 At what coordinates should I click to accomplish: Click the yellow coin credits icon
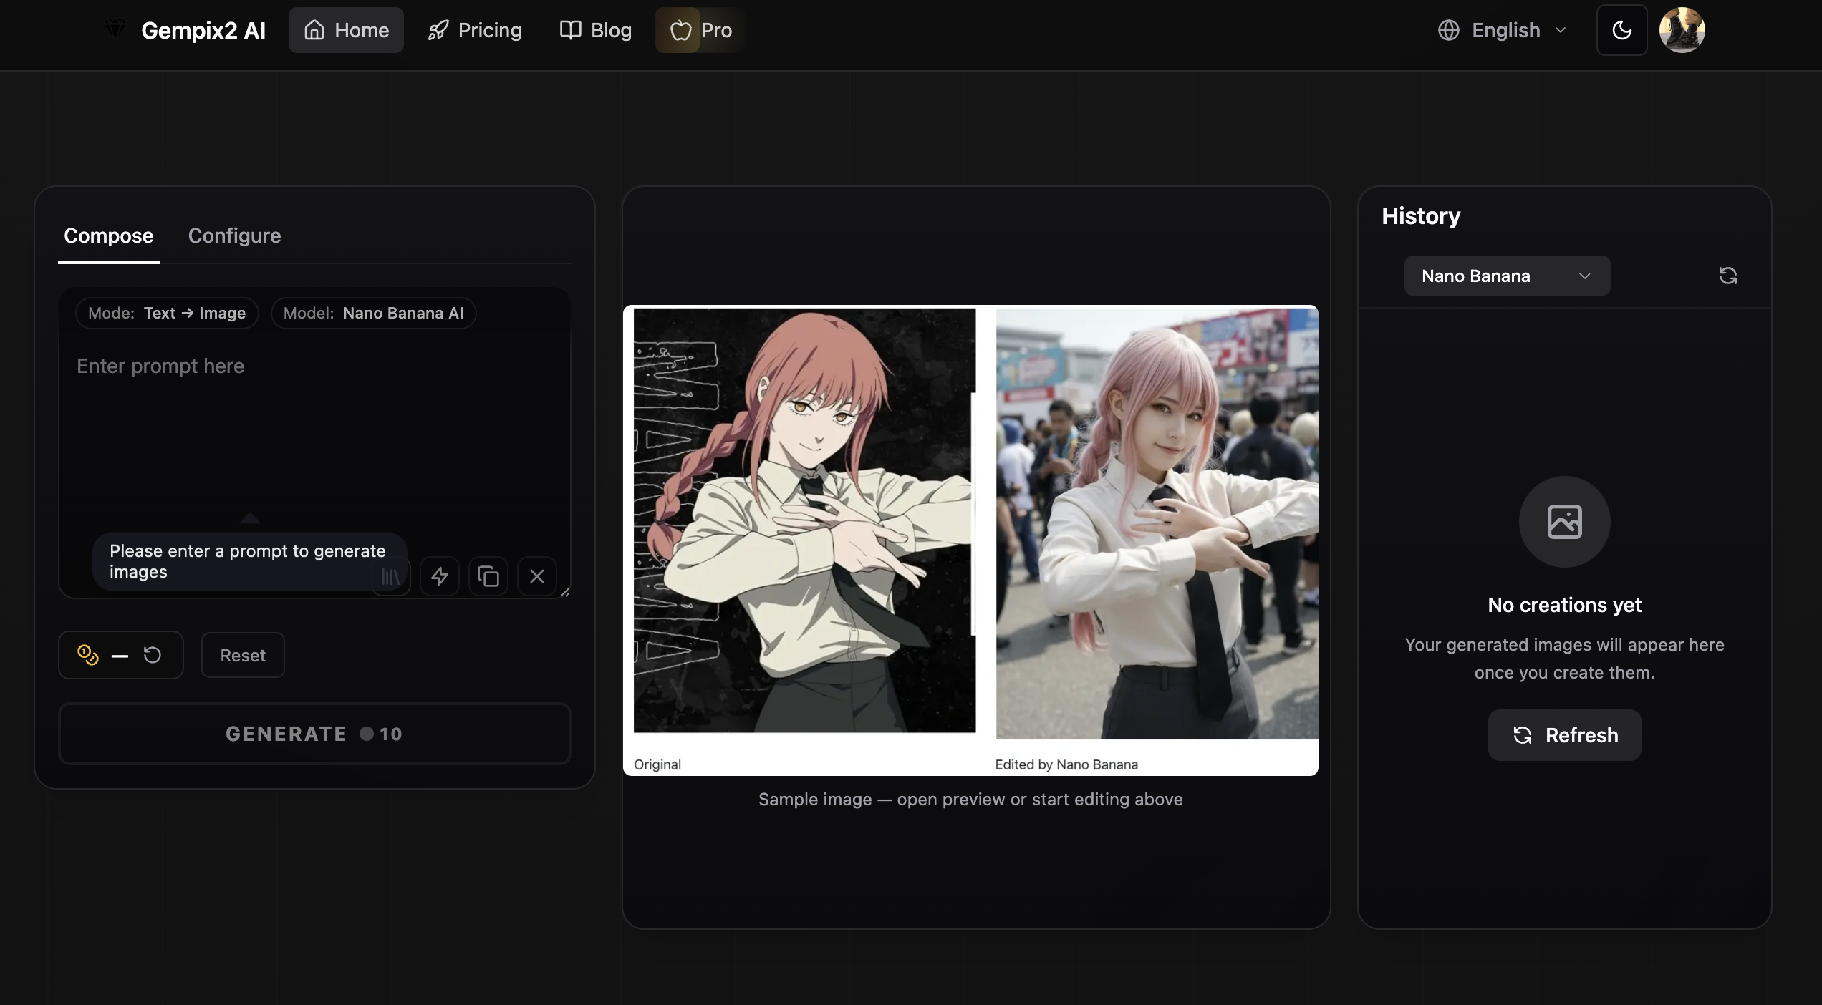click(x=87, y=655)
